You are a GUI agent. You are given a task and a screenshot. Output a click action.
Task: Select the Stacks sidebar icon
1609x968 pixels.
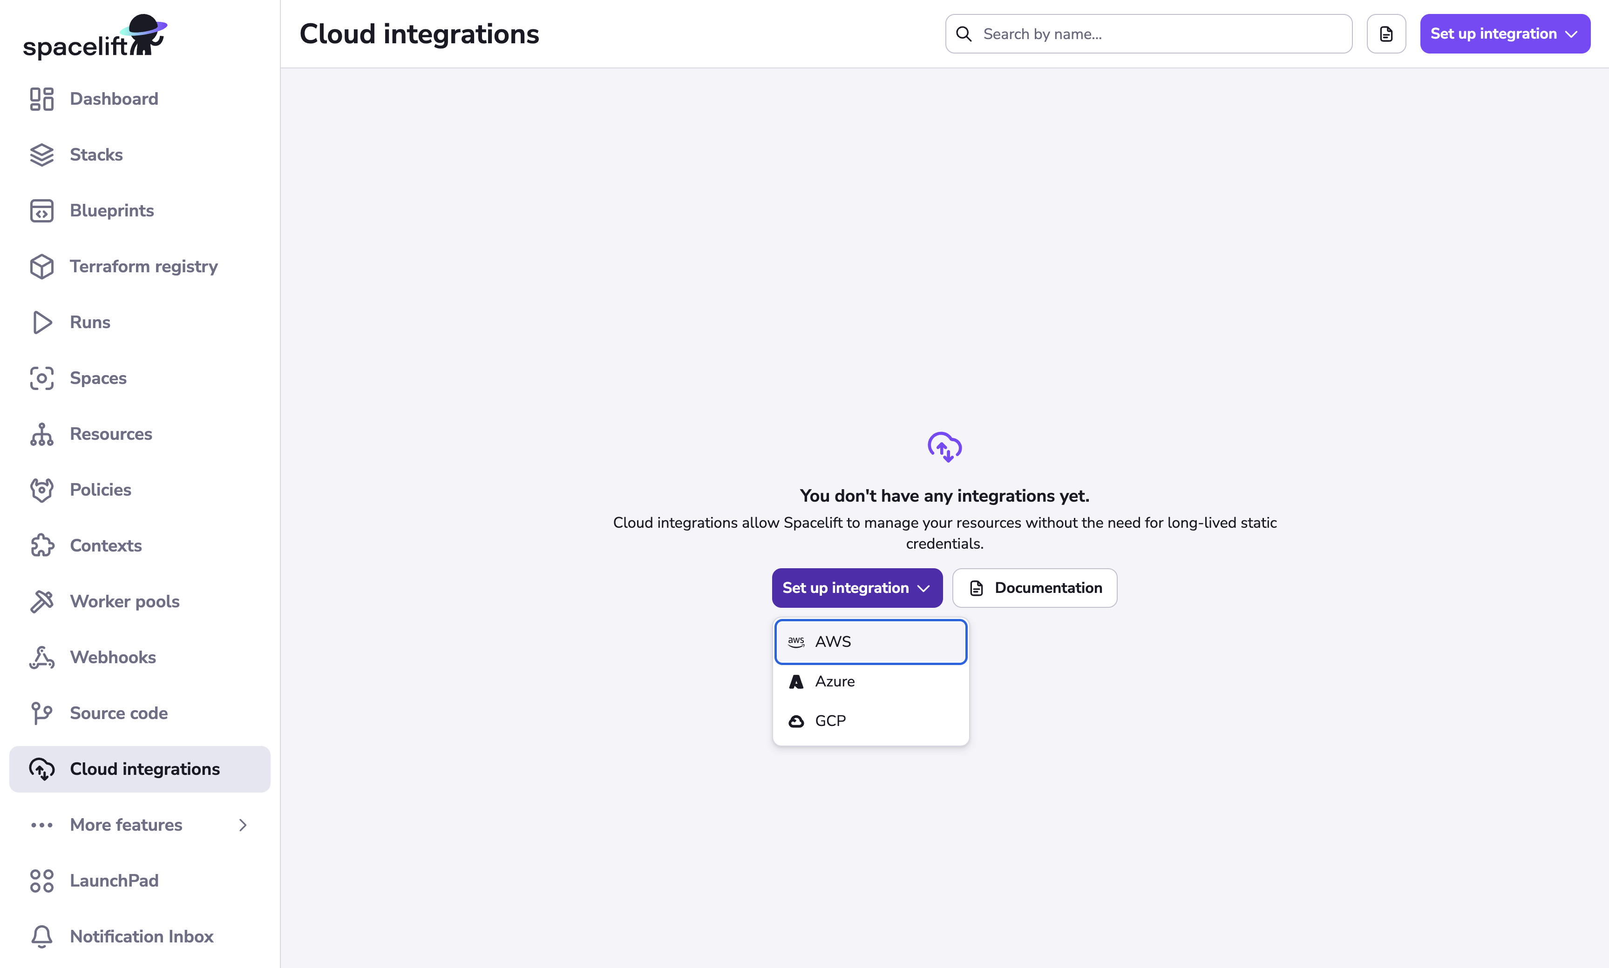pyautogui.click(x=41, y=155)
